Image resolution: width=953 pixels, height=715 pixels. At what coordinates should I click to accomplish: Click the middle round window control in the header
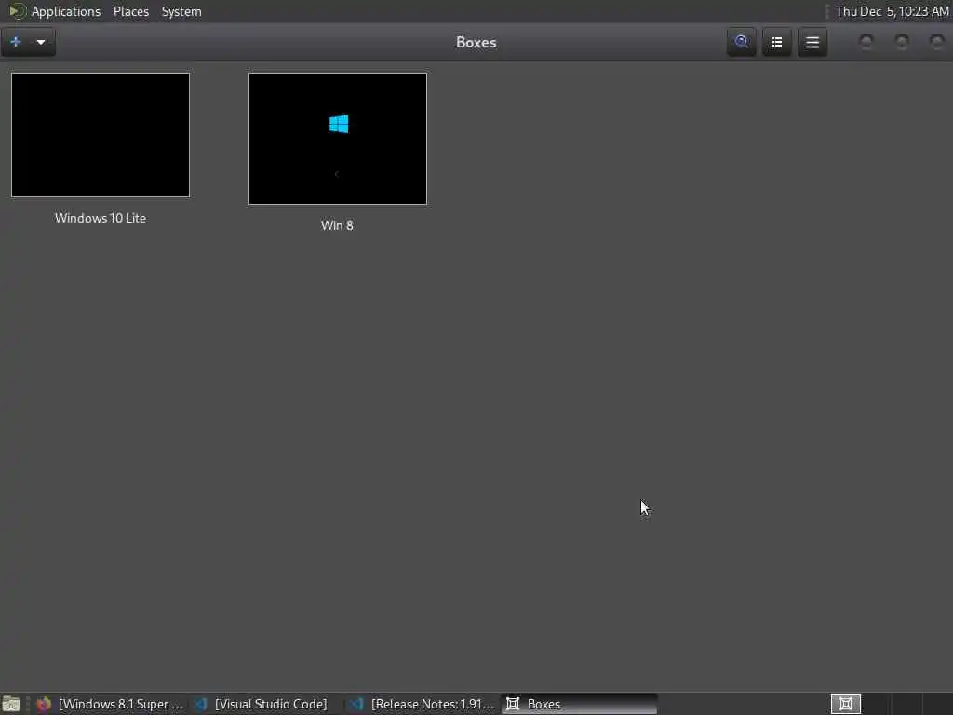tap(902, 42)
